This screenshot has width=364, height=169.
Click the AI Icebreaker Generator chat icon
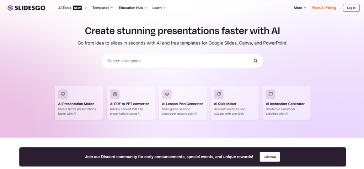(x=271, y=94)
